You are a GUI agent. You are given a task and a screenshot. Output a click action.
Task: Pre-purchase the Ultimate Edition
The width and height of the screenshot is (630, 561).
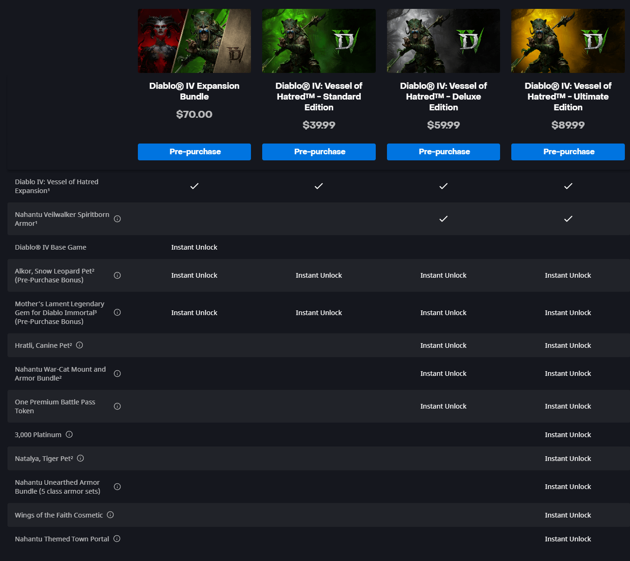[568, 152]
